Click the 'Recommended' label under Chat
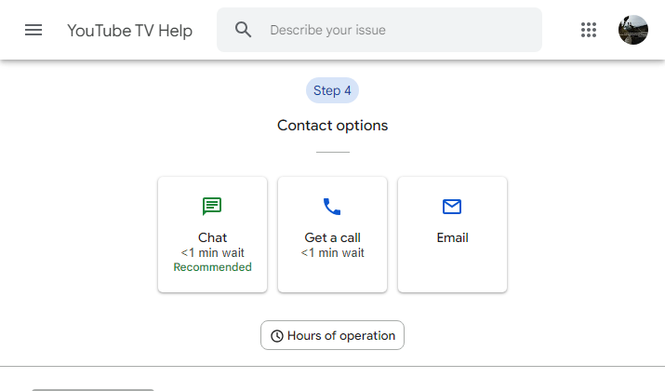The height and width of the screenshot is (391, 665). pos(212,267)
